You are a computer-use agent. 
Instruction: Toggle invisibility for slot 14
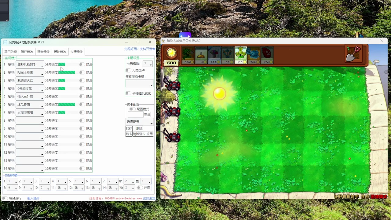pyautogui.click(x=82, y=169)
